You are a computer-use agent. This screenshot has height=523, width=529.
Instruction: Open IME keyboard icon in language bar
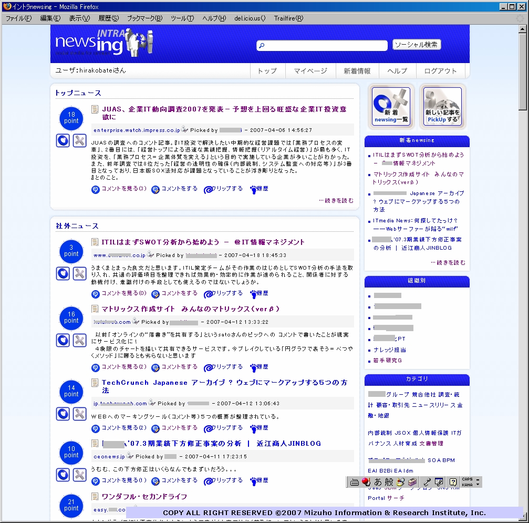(354, 482)
